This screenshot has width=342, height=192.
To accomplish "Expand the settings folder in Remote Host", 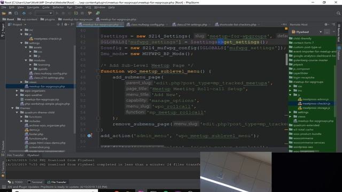I will pos(290,113).
